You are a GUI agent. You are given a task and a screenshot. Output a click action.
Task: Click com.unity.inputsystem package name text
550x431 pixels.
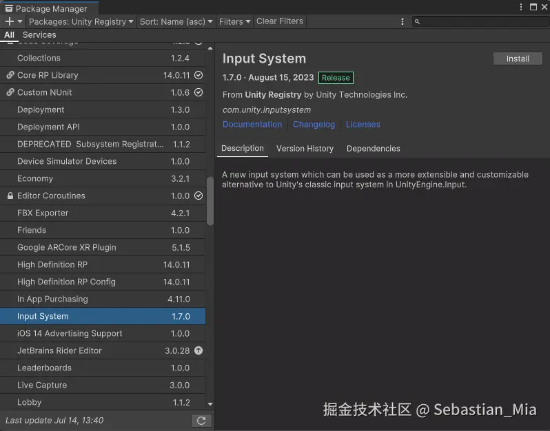pos(267,109)
